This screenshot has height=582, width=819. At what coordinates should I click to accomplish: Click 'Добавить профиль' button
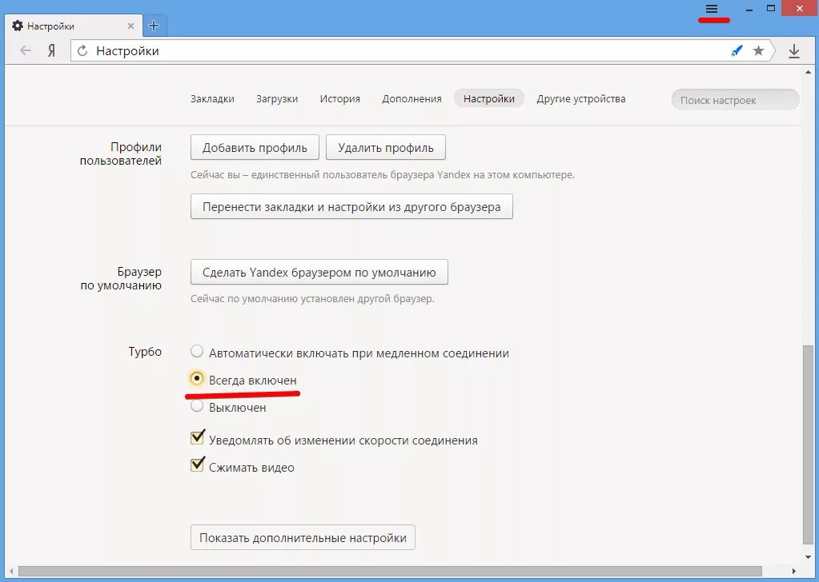point(255,148)
